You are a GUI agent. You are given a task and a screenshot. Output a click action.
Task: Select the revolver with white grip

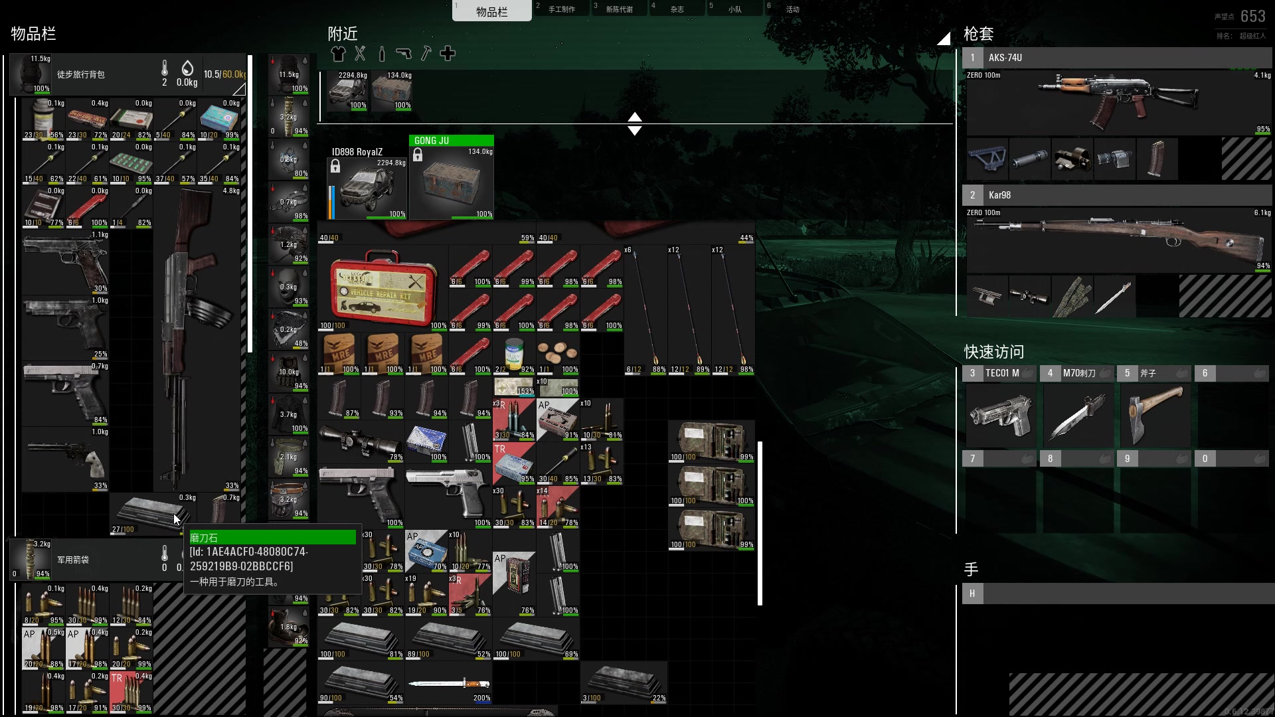(x=65, y=458)
